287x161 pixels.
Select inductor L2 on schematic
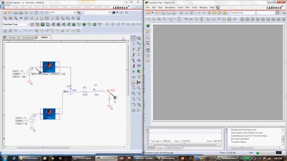point(99,91)
